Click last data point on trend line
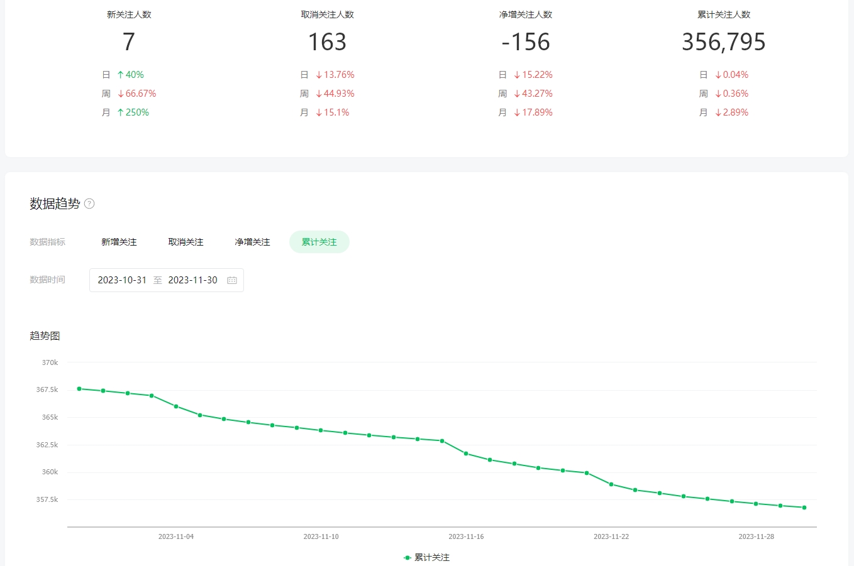Screen dimensions: 854x566 pyautogui.click(x=804, y=508)
